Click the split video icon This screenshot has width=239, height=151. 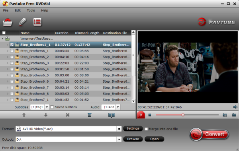tap(112, 115)
